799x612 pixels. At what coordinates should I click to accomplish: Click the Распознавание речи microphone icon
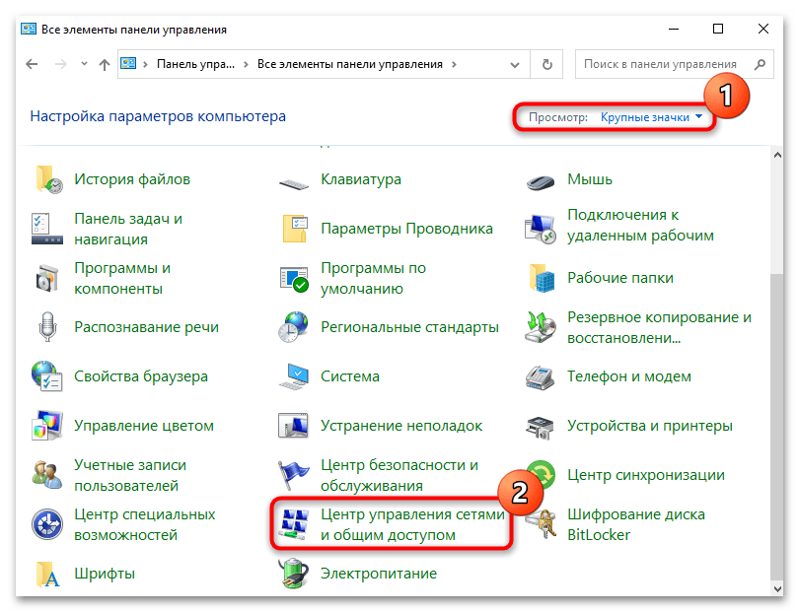pos(47,326)
